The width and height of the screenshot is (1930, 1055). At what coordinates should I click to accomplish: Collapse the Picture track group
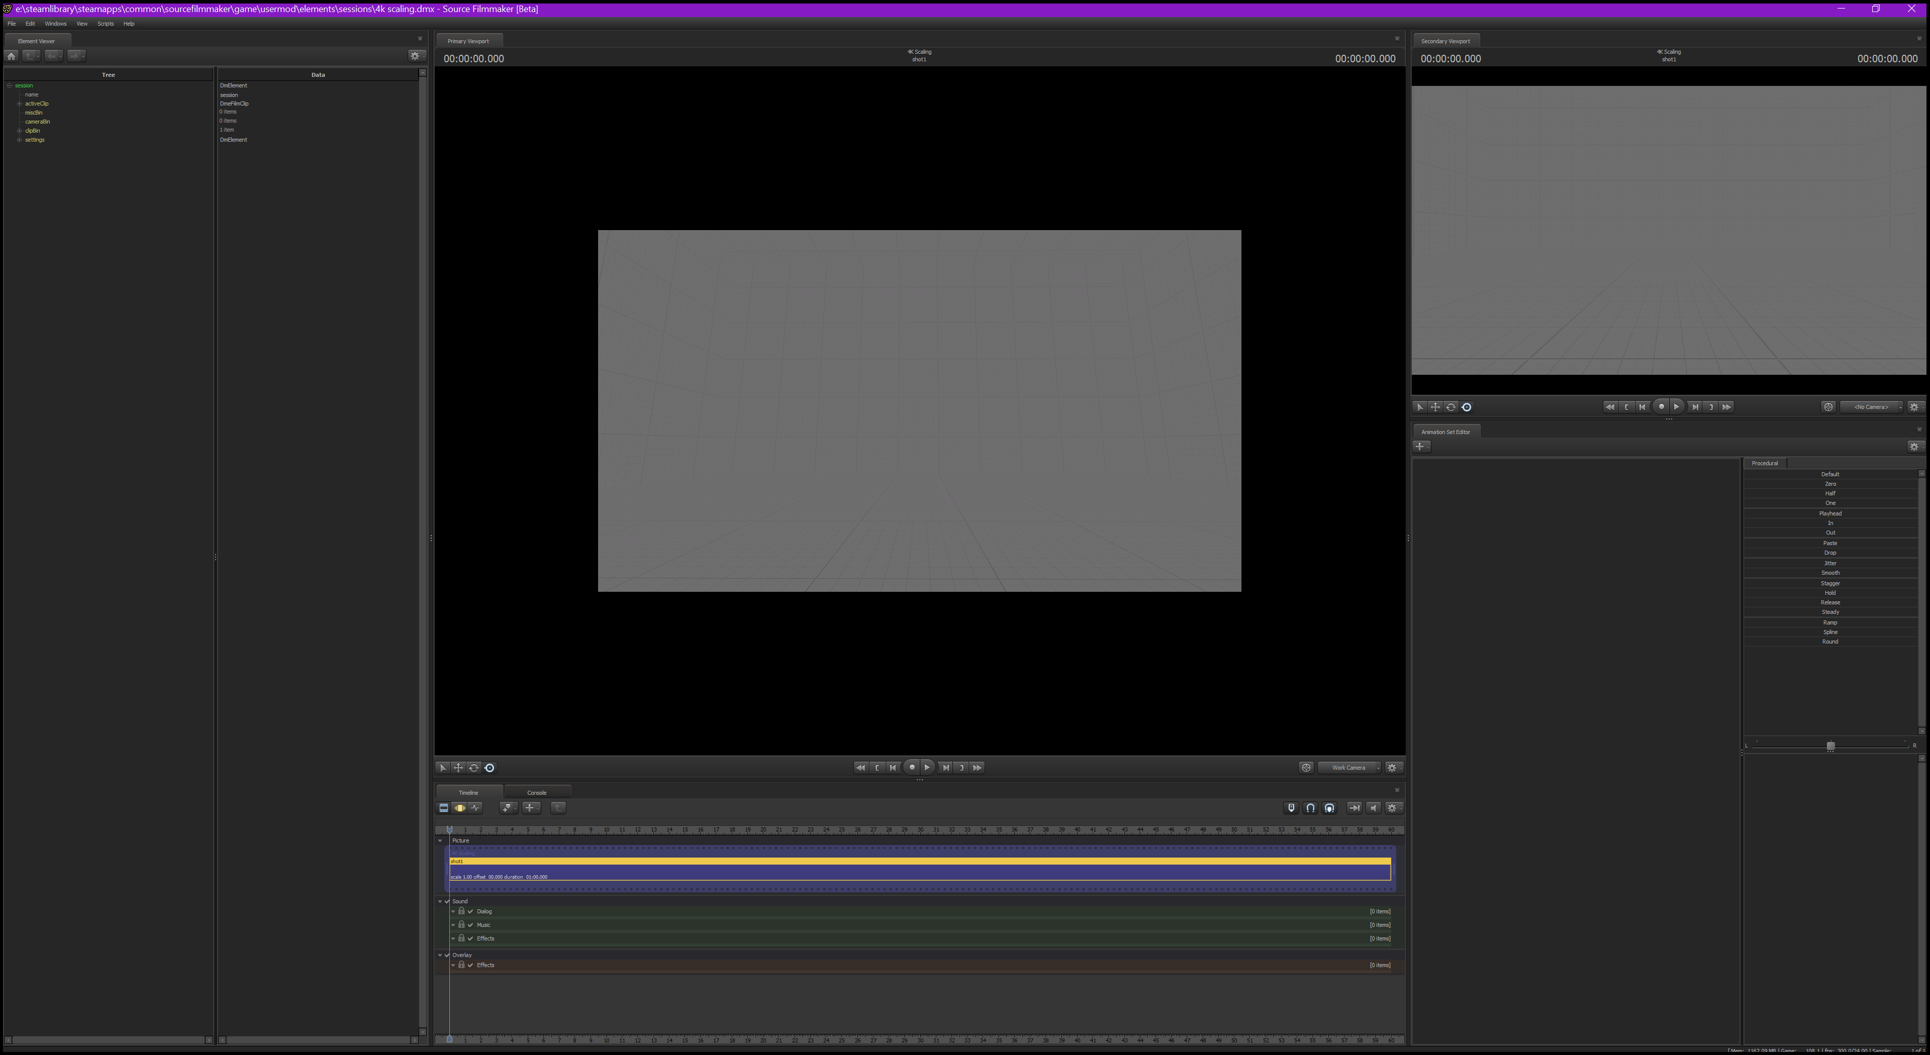[x=440, y=841]
